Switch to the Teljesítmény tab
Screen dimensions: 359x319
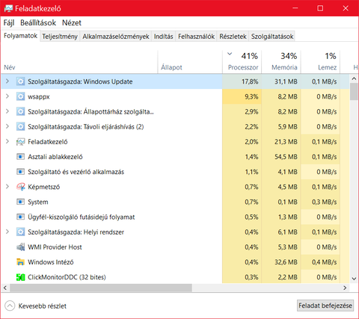tap(60, 37)
